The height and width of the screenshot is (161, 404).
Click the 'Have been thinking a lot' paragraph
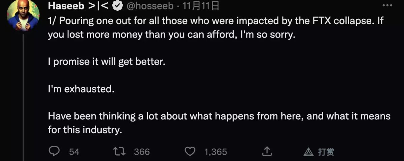[x=219, y=123]
